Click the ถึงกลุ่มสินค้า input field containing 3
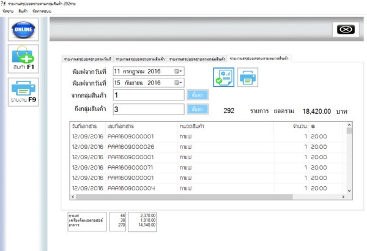 coord(149,109)
